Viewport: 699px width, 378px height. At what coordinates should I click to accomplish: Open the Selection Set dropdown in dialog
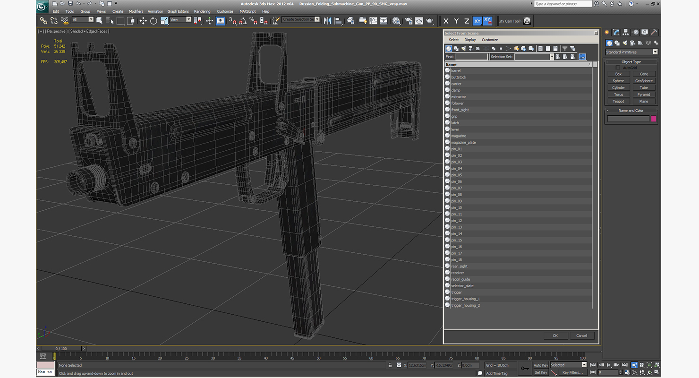[x=534, y=57]
